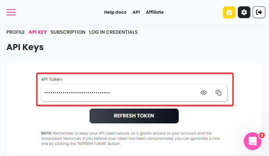Click the NOTE text about token security
Viewport: 269px width, 156px height.
(x=130, y=138)
